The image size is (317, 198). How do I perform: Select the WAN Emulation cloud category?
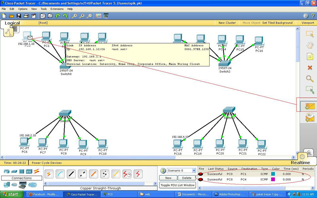click(14, 185)
